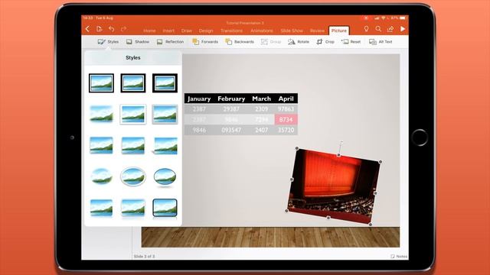This screenshot has width=490, height=275.
Task: Click the rotation handle above the picture
Action: point(341,143)
